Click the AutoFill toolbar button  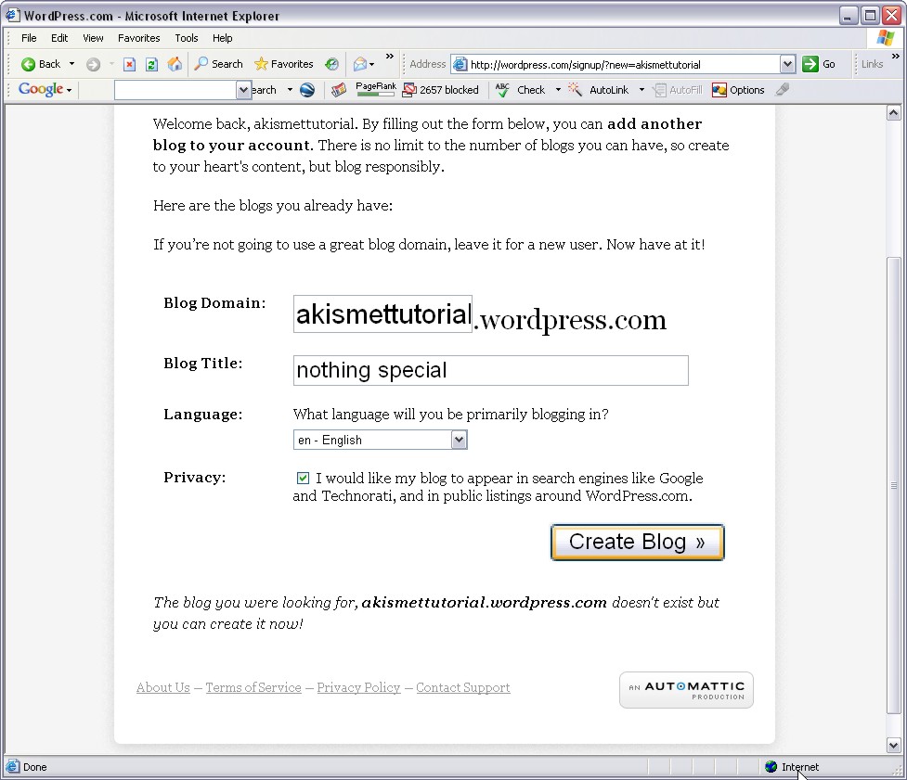pyautogui.click(x=678, y=90)
